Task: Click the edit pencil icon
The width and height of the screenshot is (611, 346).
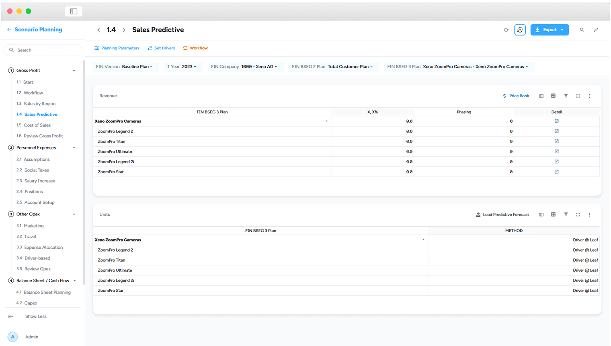Action: pos(596,30)
